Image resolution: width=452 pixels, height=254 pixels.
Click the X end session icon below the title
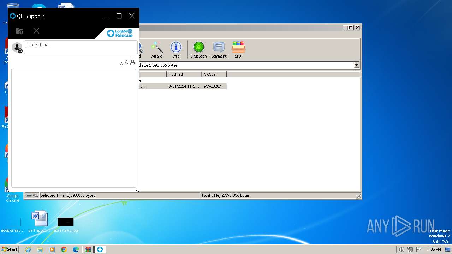tap(36, 31)
